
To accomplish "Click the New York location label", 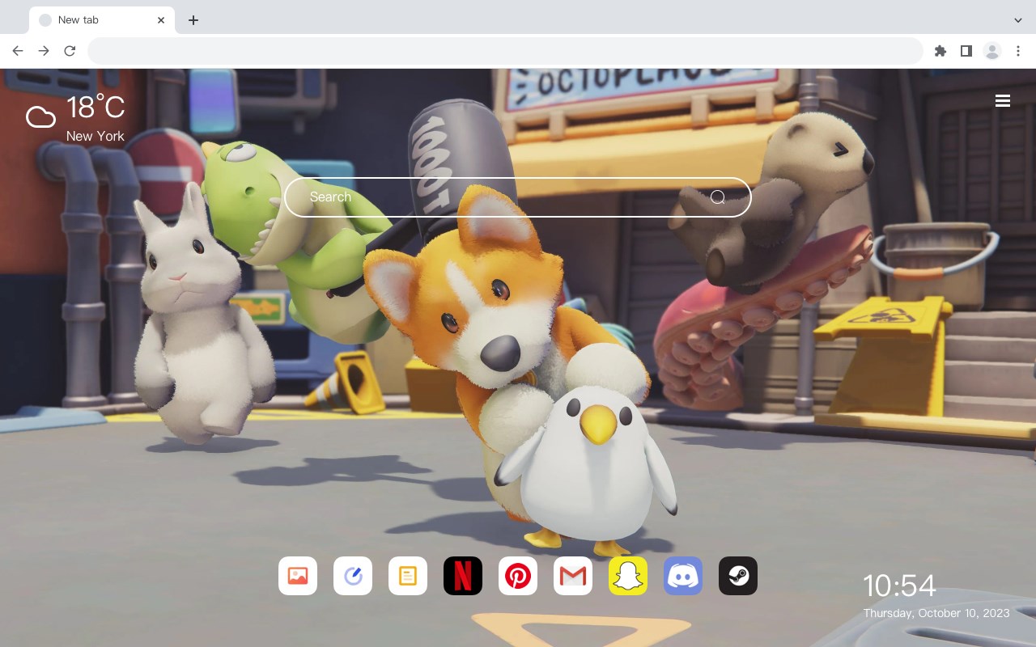I will pos(96,136).
